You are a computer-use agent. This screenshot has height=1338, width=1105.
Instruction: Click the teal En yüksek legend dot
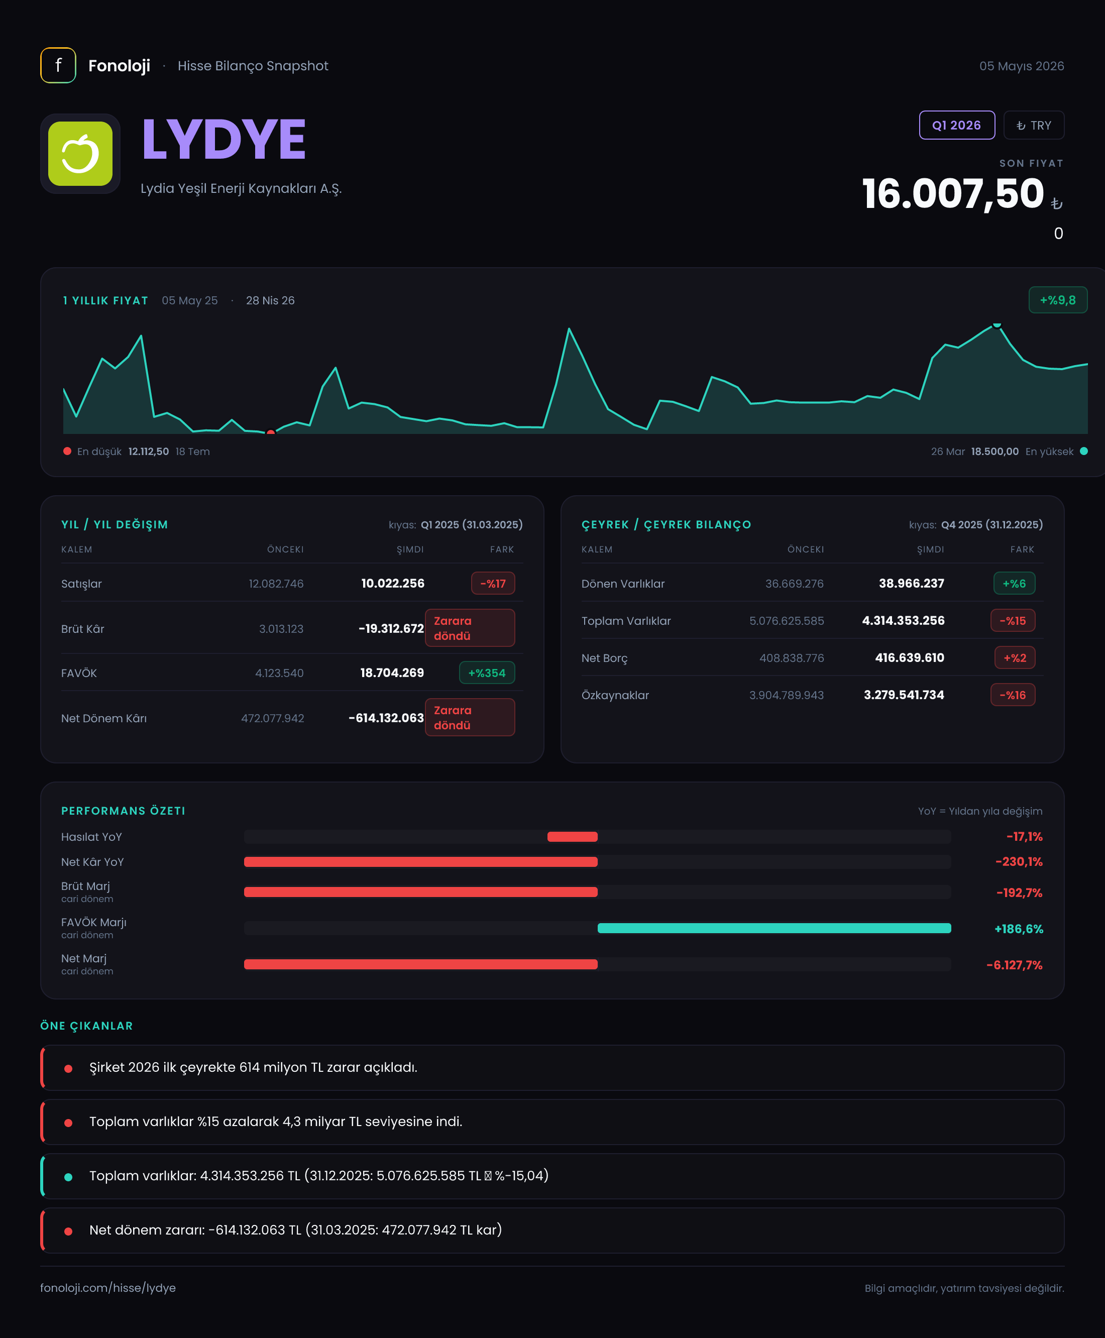tap(1084, 452)
